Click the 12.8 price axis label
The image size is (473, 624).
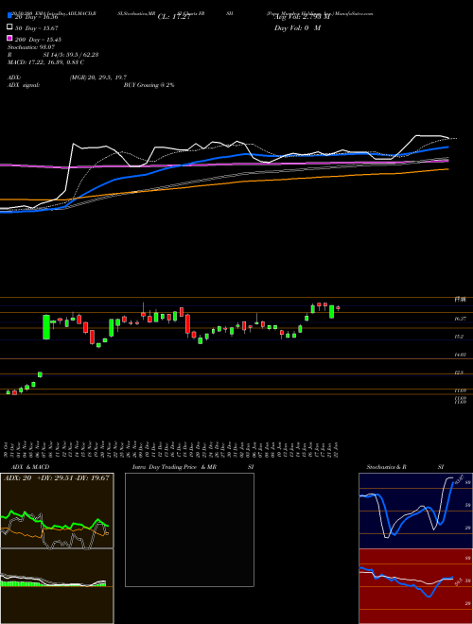click(x=459, y=373)
